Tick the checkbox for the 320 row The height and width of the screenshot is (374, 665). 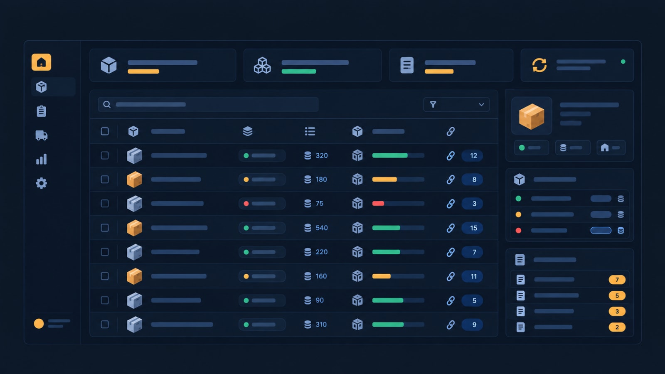(105, 155)
